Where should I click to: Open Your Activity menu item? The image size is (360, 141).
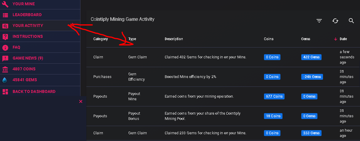[28, 26]
